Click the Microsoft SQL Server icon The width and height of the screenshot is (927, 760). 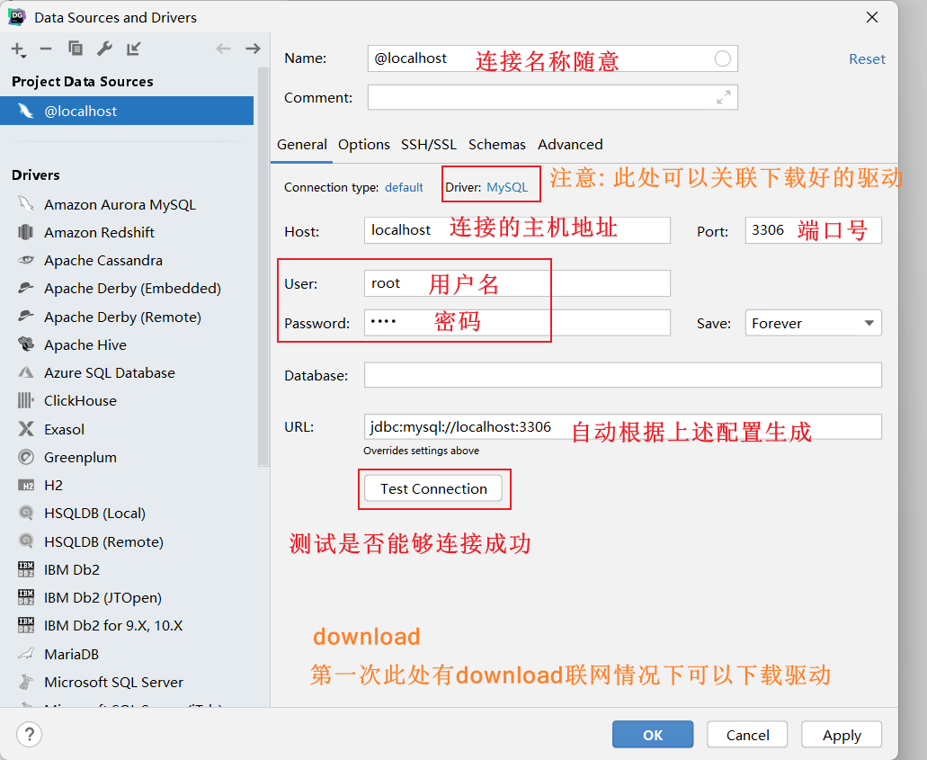click(x=26, y=682)
